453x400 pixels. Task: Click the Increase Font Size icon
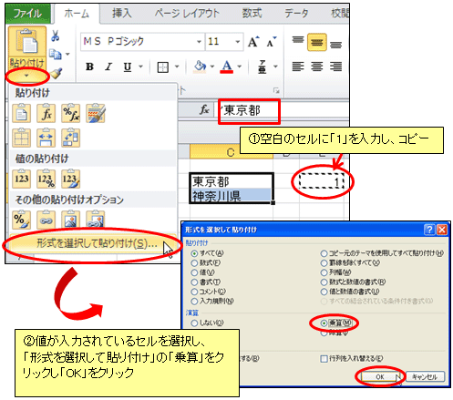[x=253, y=42]
